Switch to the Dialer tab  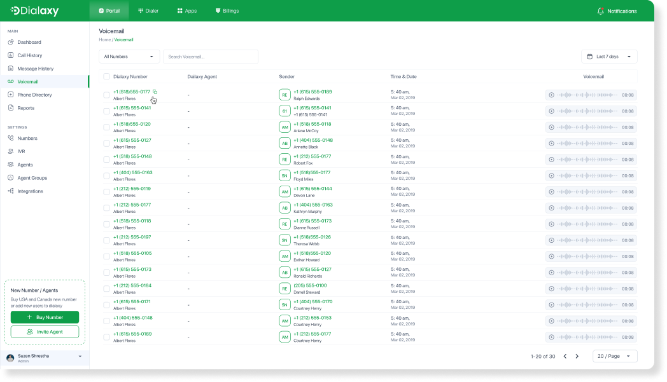pyautogui.click(x=148, y=10)
